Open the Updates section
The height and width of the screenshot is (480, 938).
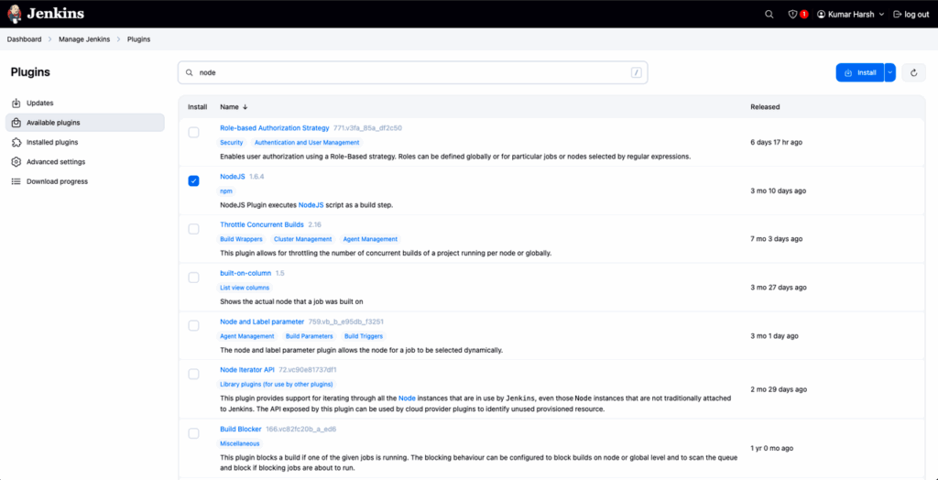tap(85, 103)
